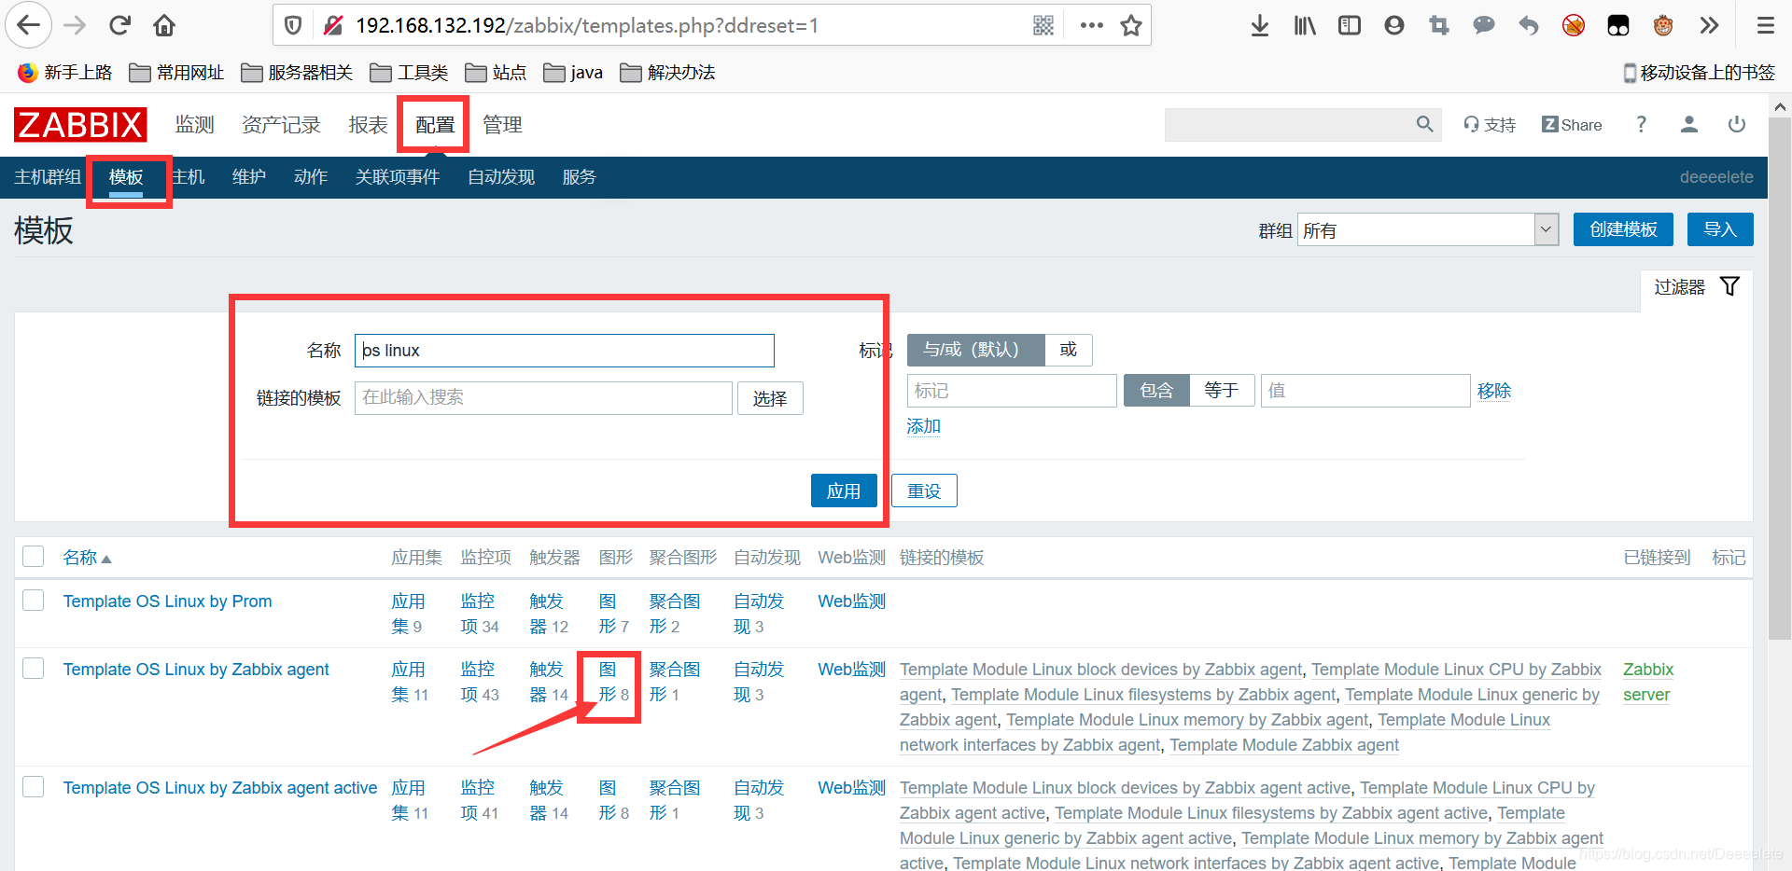Click the undo arrow extension icon

coord(1529,25)
